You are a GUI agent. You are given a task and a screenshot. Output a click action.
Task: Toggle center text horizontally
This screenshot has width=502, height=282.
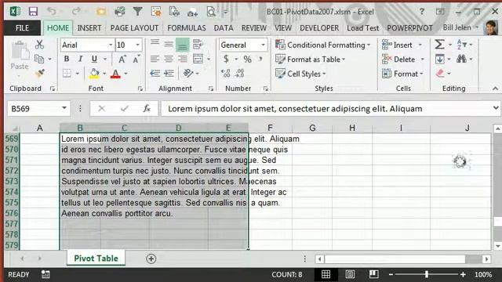click(x=169, y=60)
